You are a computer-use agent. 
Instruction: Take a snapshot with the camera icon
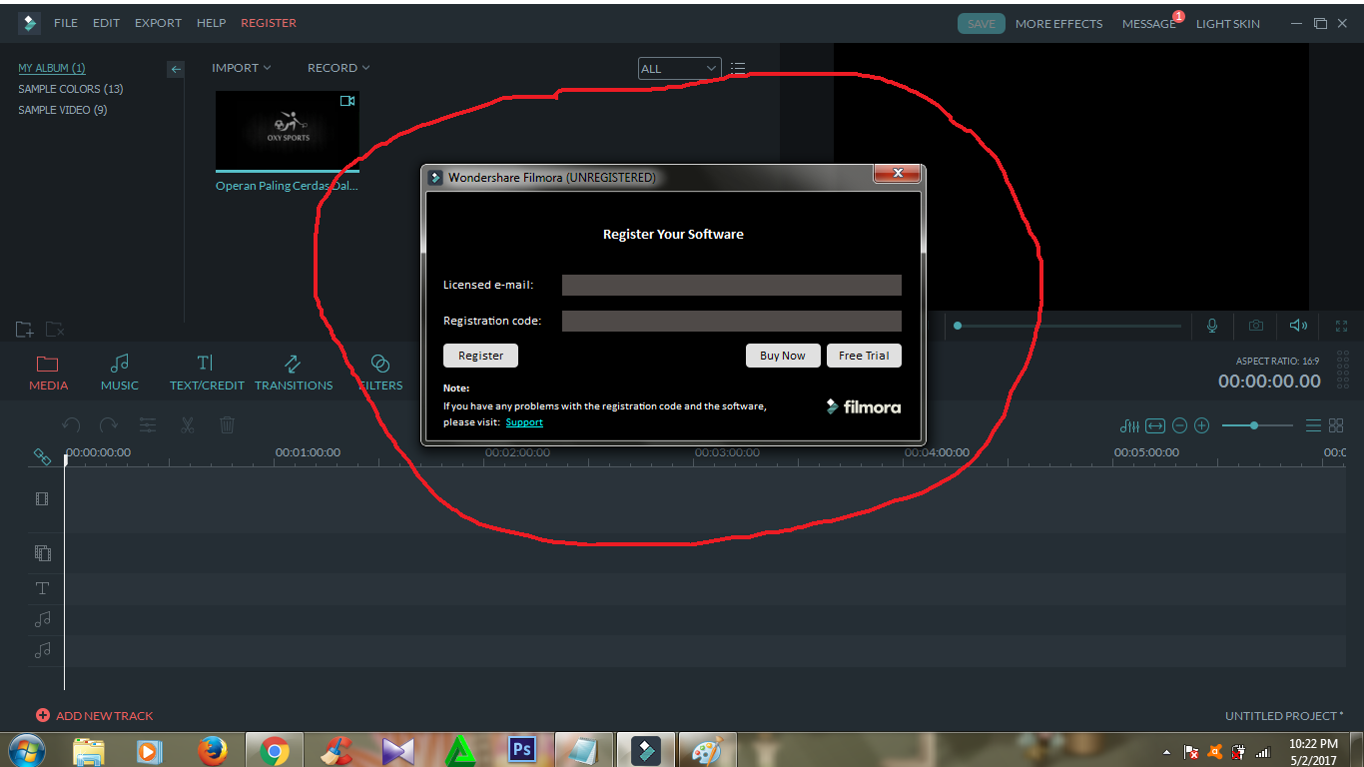1256,326
